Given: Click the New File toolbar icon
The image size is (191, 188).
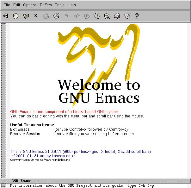Looking at the screenshot, I should pyautogui.click(x=16, y=16).
